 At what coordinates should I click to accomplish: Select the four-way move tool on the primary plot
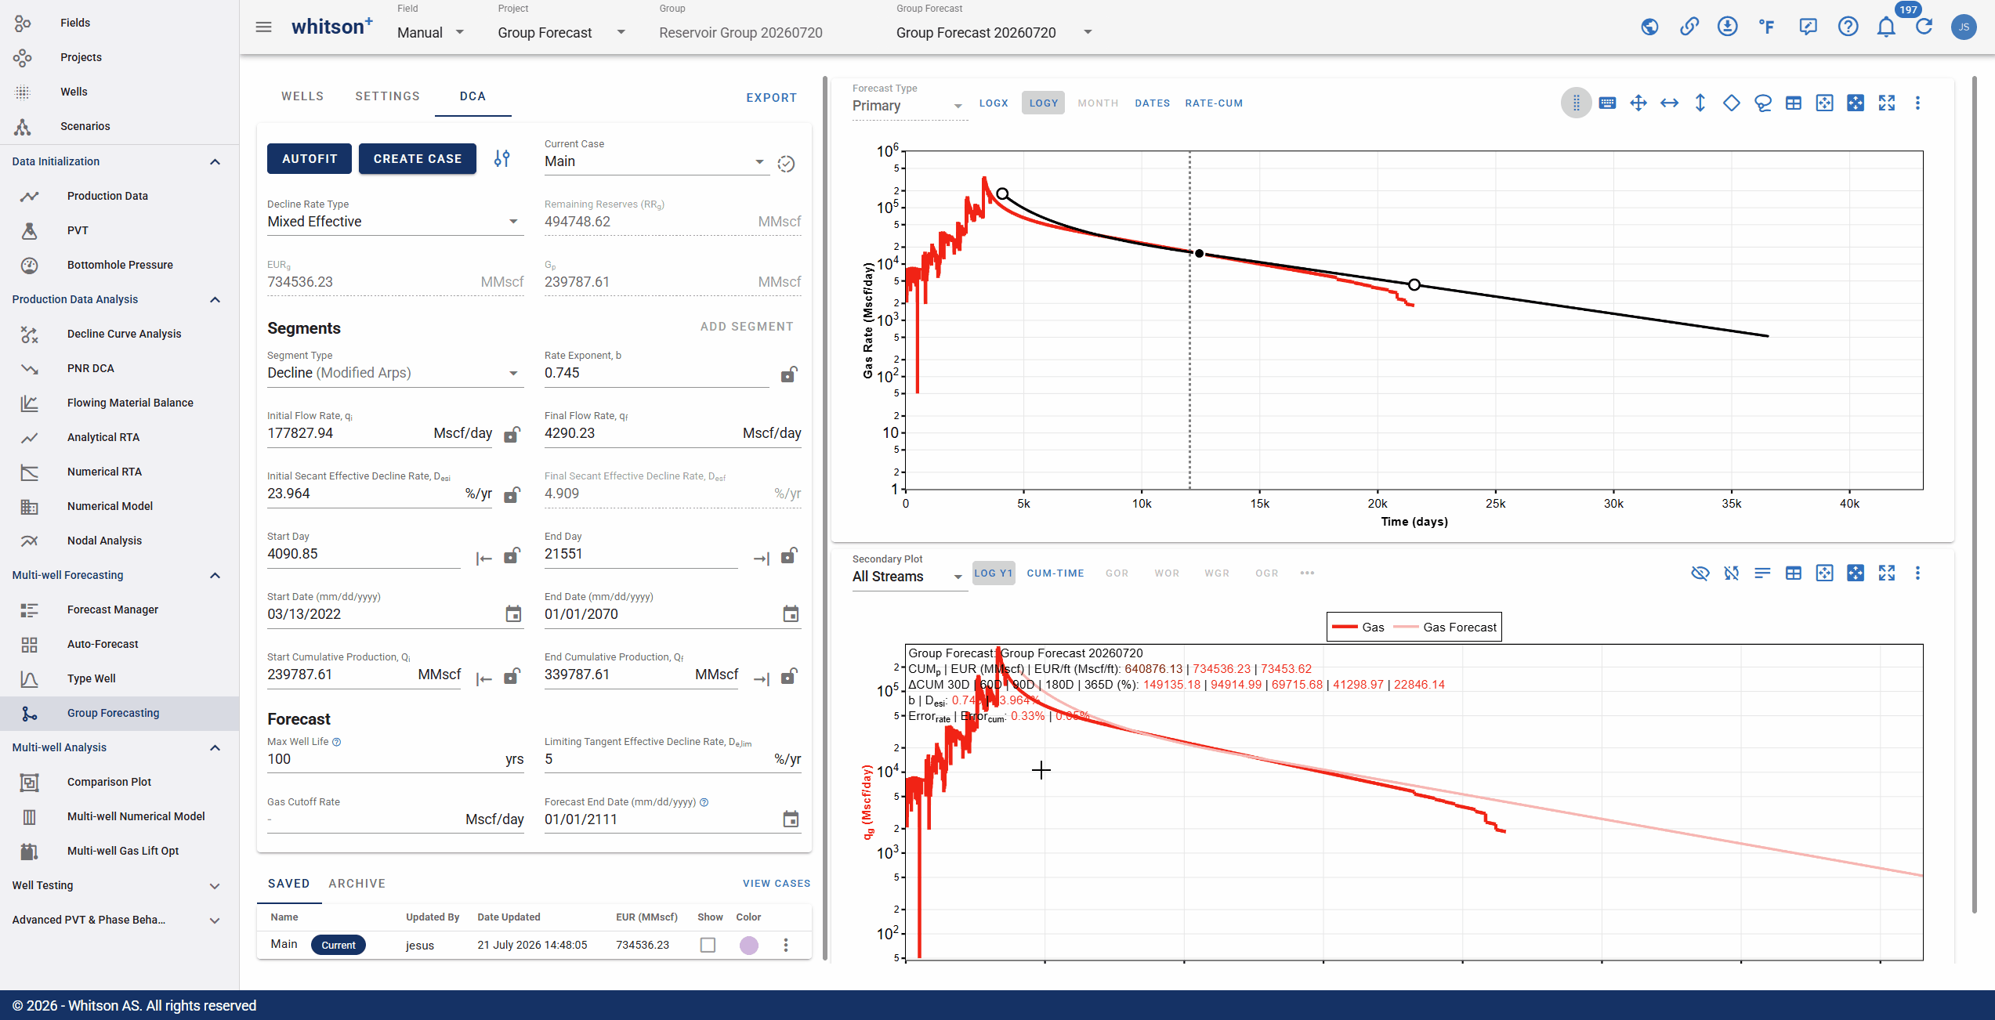pyautogui.click(x=1638, y=103)
